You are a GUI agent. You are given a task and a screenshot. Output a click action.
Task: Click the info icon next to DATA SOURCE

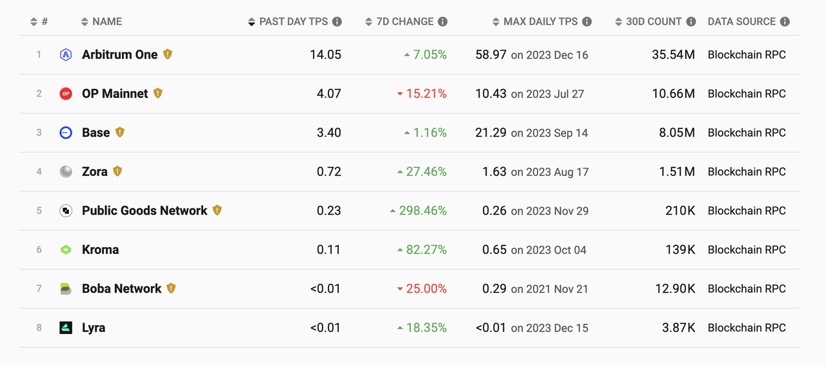click(x=785, y=21)
